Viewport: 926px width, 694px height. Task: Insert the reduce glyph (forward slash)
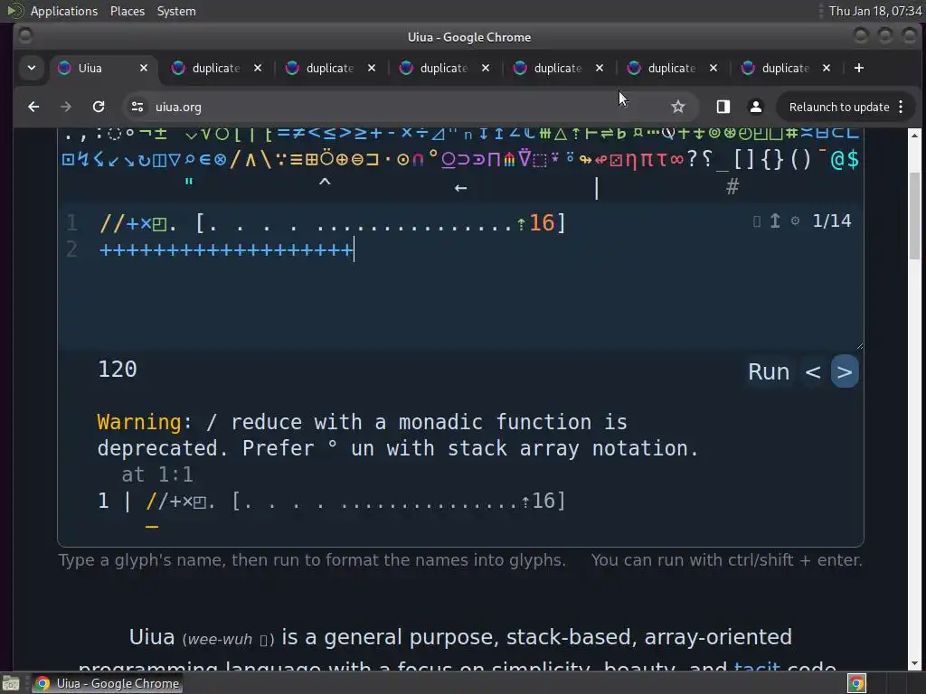(235, 159)
